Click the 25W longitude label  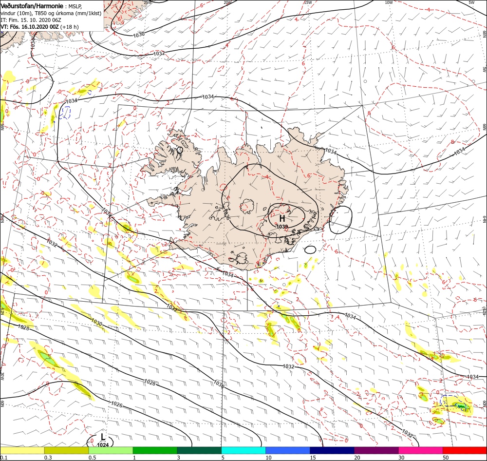click(x=148, y=2)
